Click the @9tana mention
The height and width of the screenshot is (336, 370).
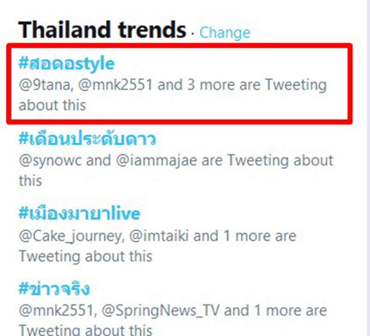[43, 86]
